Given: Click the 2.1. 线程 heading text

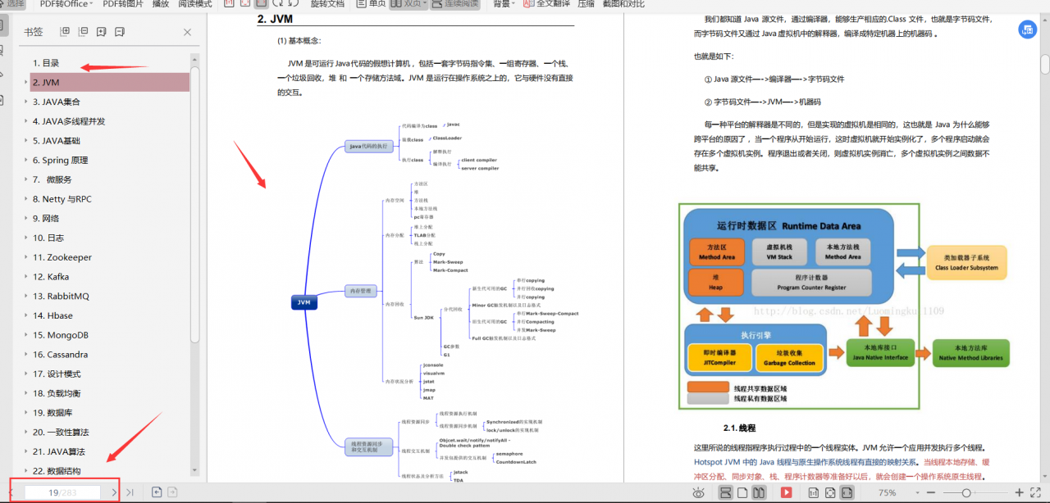Looking at the screenshot, I should [739, 428].
